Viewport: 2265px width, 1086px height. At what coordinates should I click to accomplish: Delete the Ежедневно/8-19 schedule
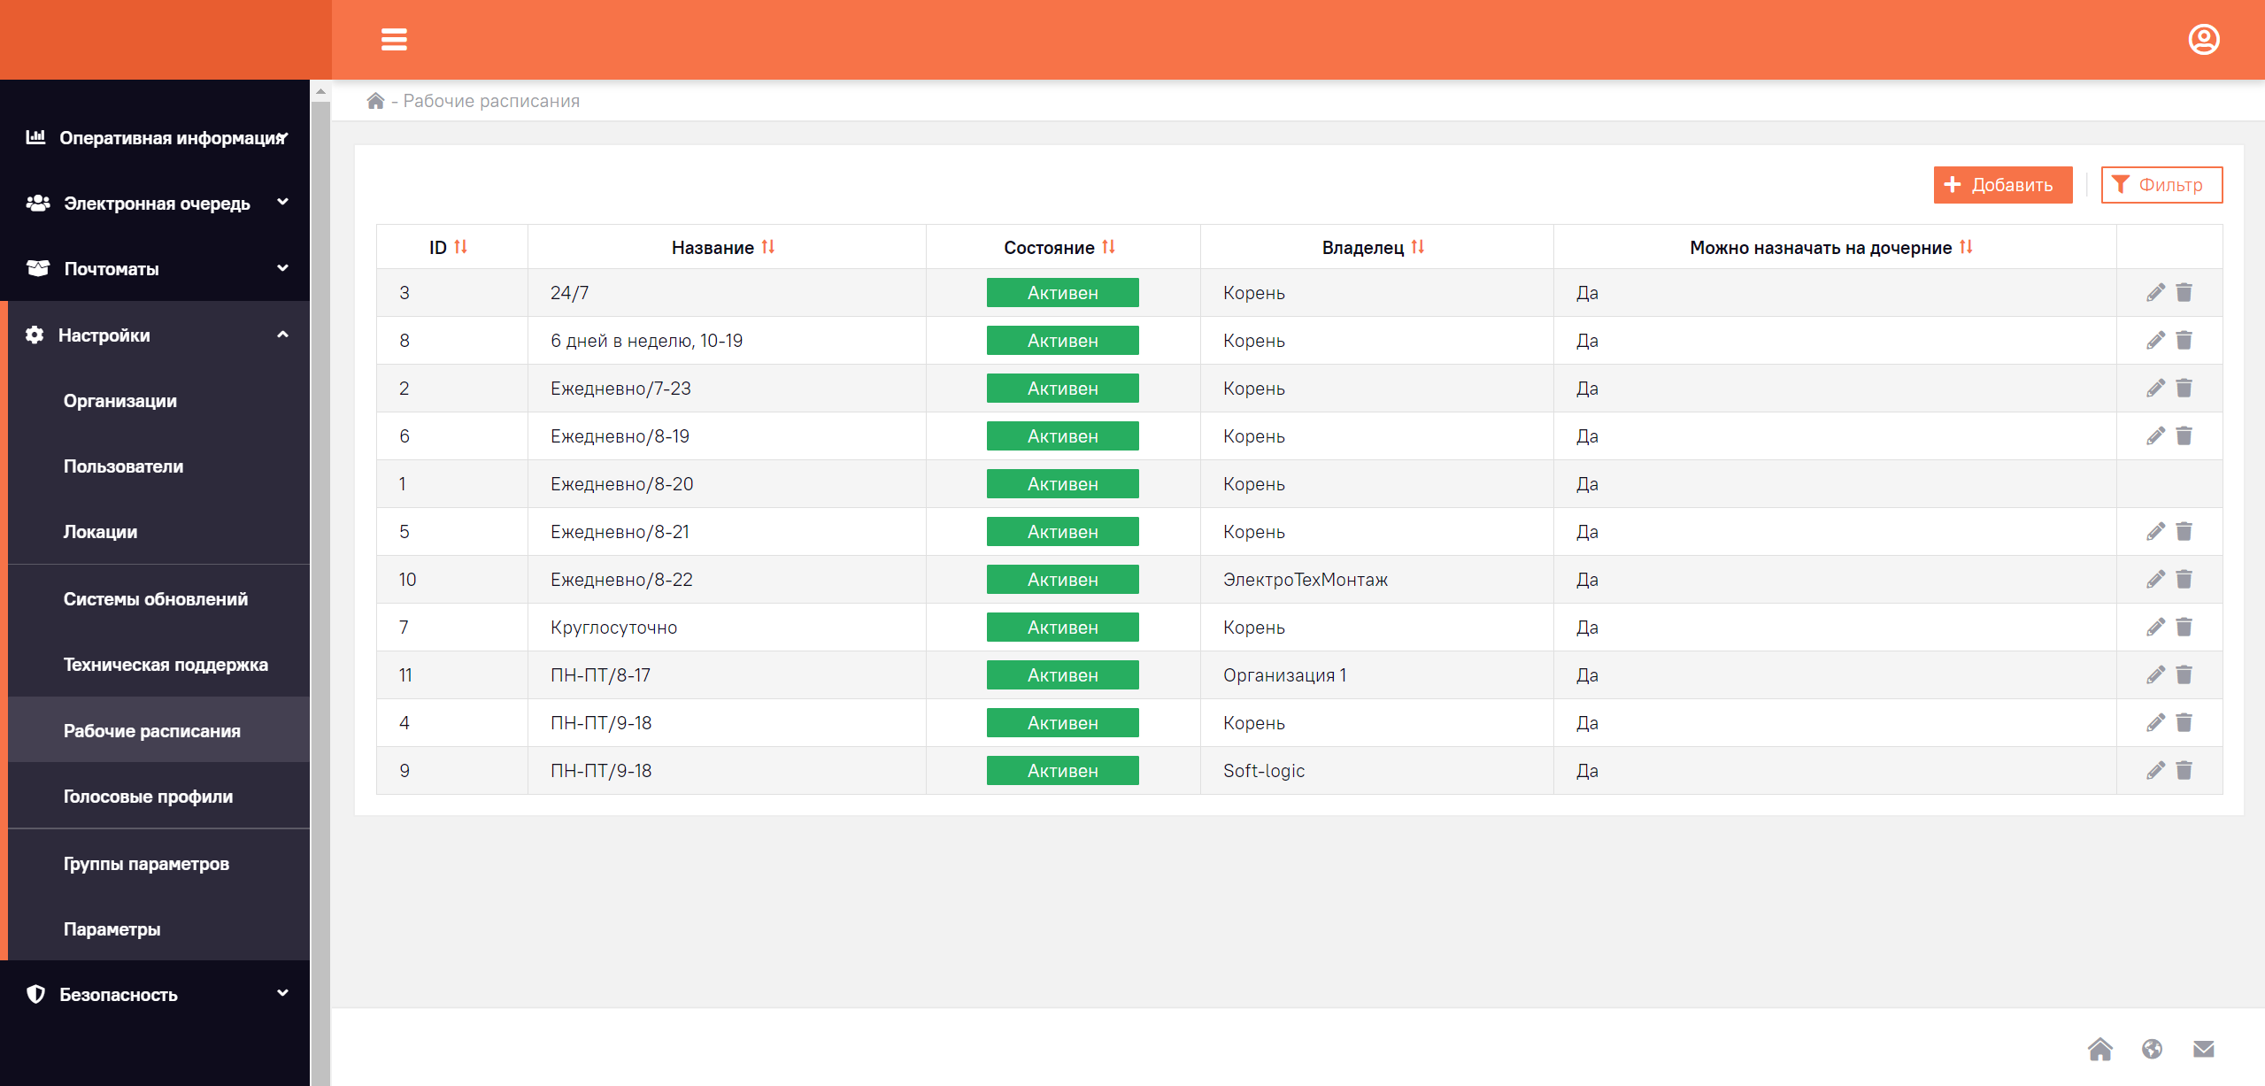click(2184, 435)
